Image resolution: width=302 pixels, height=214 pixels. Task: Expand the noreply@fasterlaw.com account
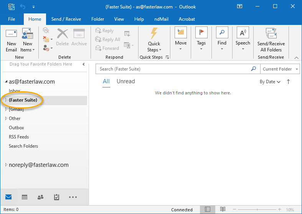point(6,165)
